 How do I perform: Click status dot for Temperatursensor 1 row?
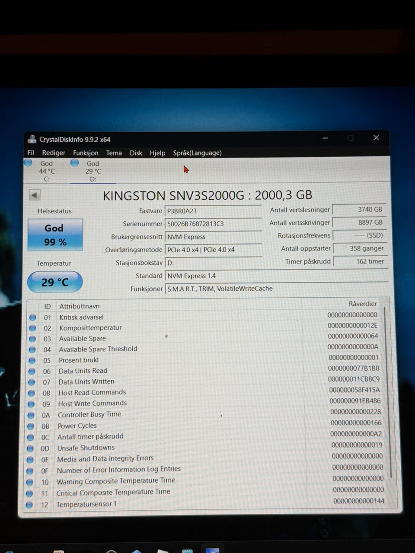click(x=29, y=505)
